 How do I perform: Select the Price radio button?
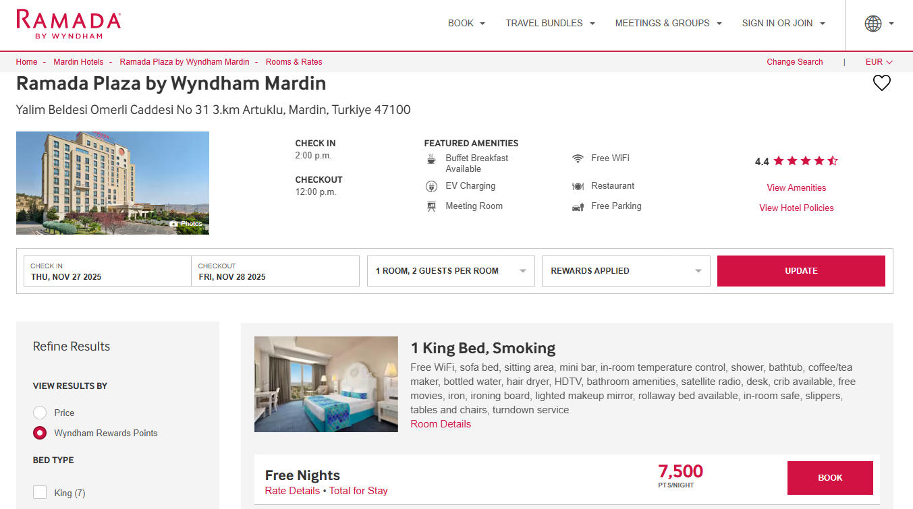[x=40, y=413]
